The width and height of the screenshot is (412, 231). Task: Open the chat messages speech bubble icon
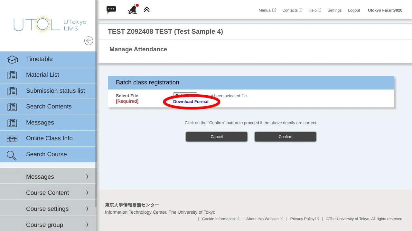pos(111,10)
